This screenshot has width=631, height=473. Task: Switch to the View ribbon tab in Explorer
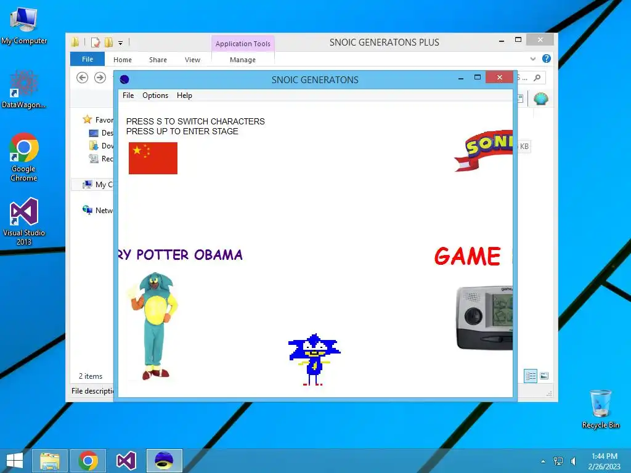tap(192, 60)
